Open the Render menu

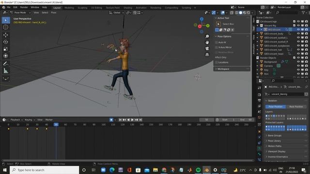click(24, 7)
